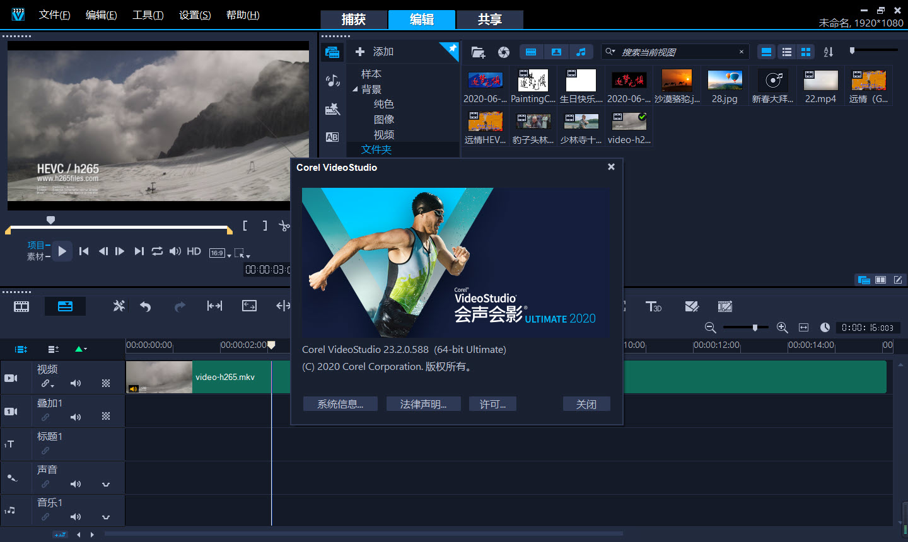Open the 3D title editor icon
The height and width of the screenshot is (542, 908).
653,307
